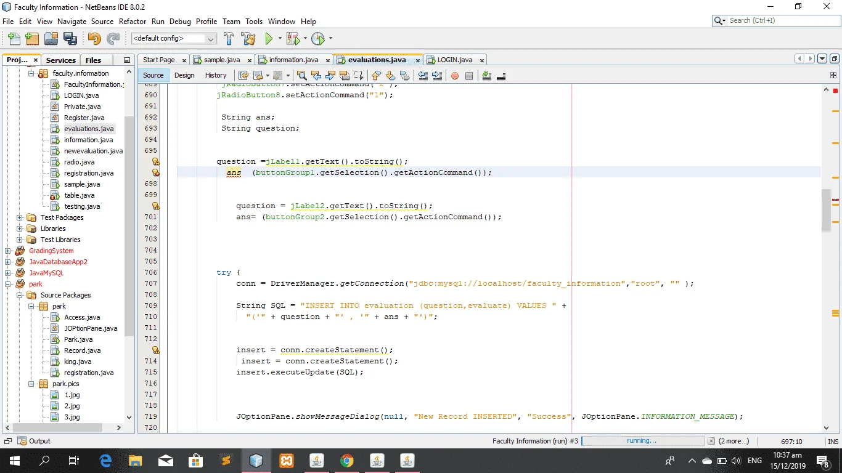
Task: Open the default config dropdown
Action: click(211, 38)
